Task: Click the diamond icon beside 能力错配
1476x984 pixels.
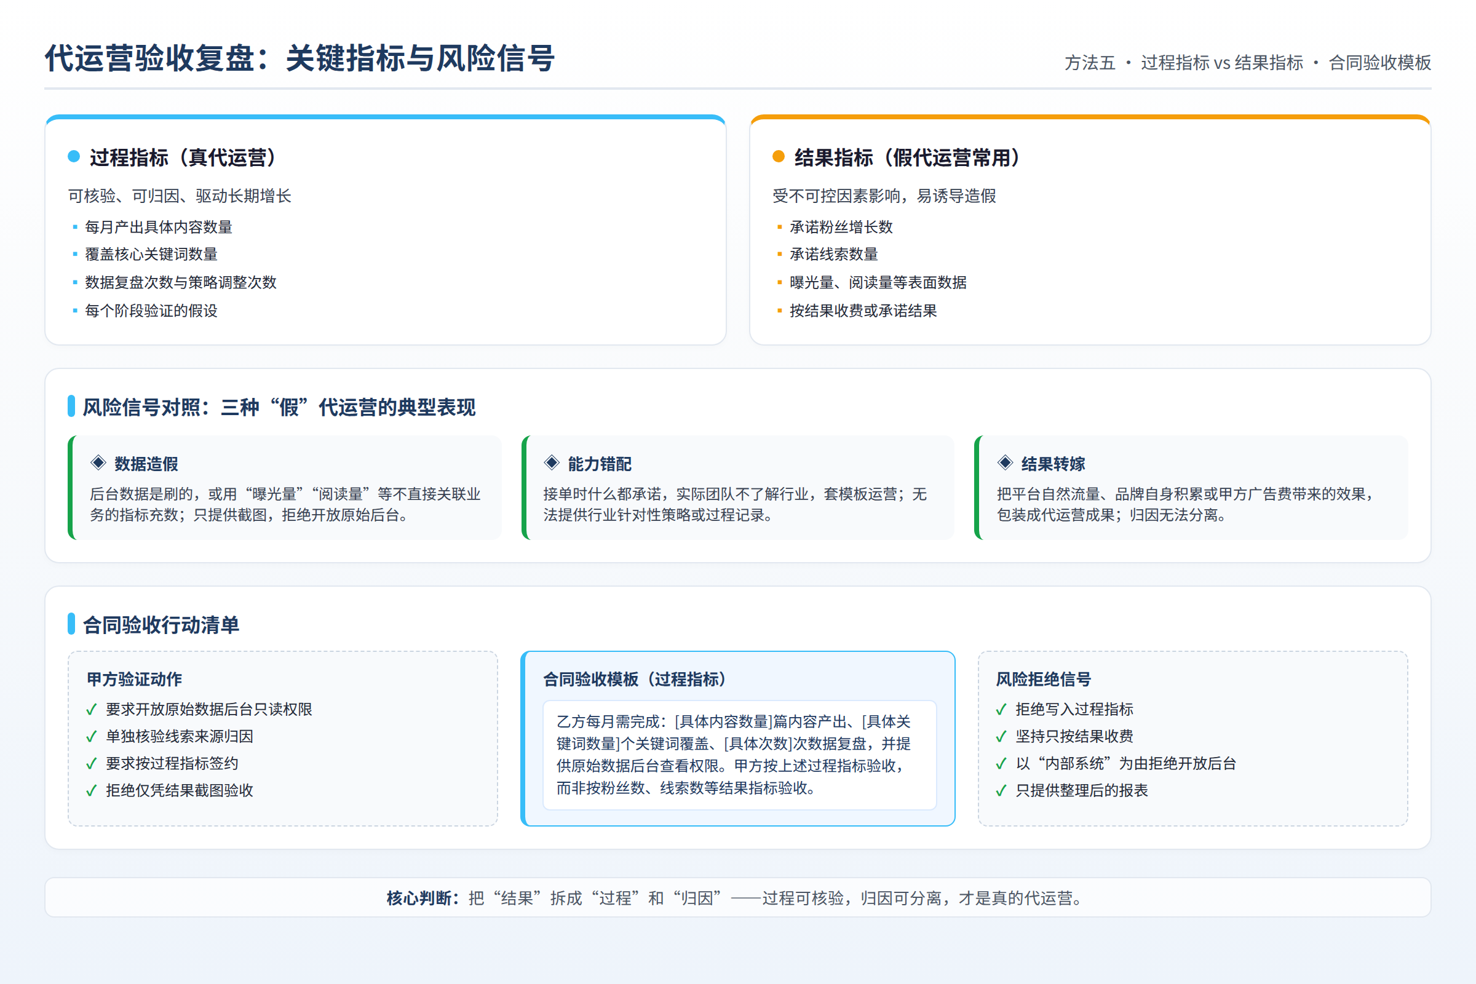Action: click(x=552, y=463)
